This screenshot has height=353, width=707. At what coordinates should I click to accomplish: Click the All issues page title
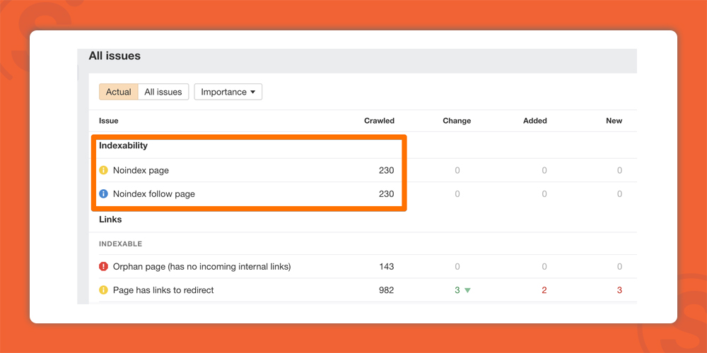pos(115,56)
